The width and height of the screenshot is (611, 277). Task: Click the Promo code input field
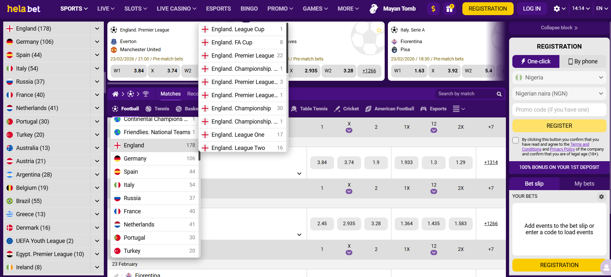point(559,110)
